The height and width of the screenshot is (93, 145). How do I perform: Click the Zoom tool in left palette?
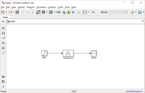click(3, 28)
